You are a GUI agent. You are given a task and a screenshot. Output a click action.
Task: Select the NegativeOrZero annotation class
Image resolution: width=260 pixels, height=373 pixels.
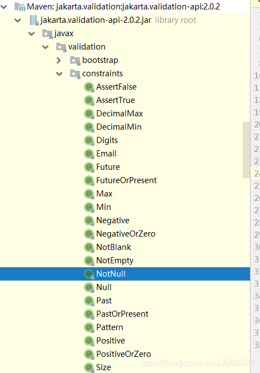(126, 234)
